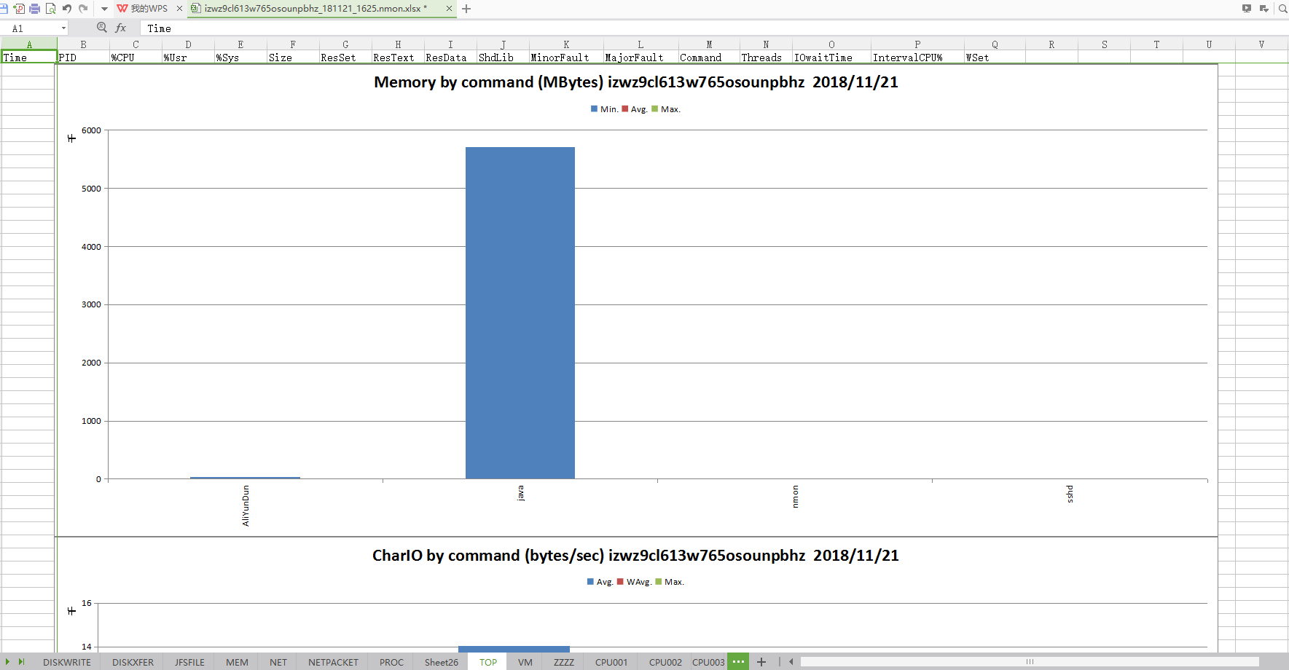Add a new sheet with plus icon

coord(761,662)
